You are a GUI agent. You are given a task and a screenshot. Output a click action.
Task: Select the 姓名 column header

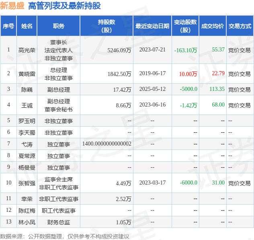point(27,26)
